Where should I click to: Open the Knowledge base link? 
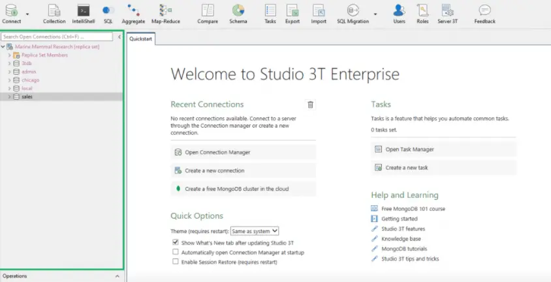[401, 239]
